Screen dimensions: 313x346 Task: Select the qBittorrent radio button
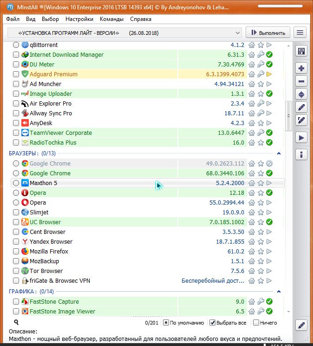pos(16,45)
